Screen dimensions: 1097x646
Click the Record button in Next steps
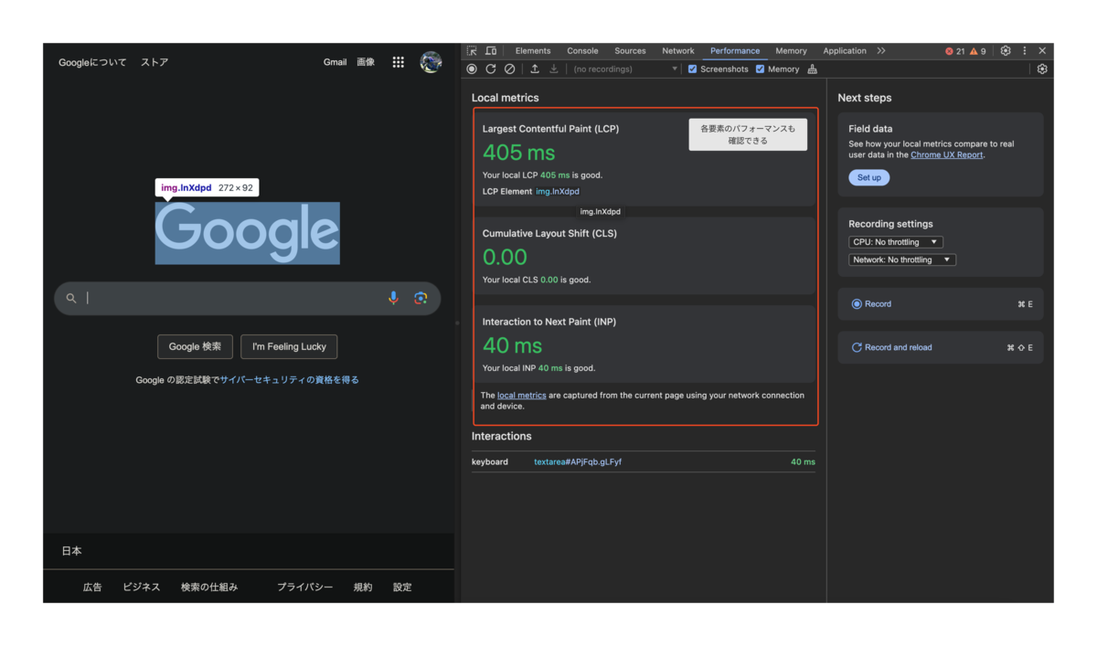(x=941, y=304)
